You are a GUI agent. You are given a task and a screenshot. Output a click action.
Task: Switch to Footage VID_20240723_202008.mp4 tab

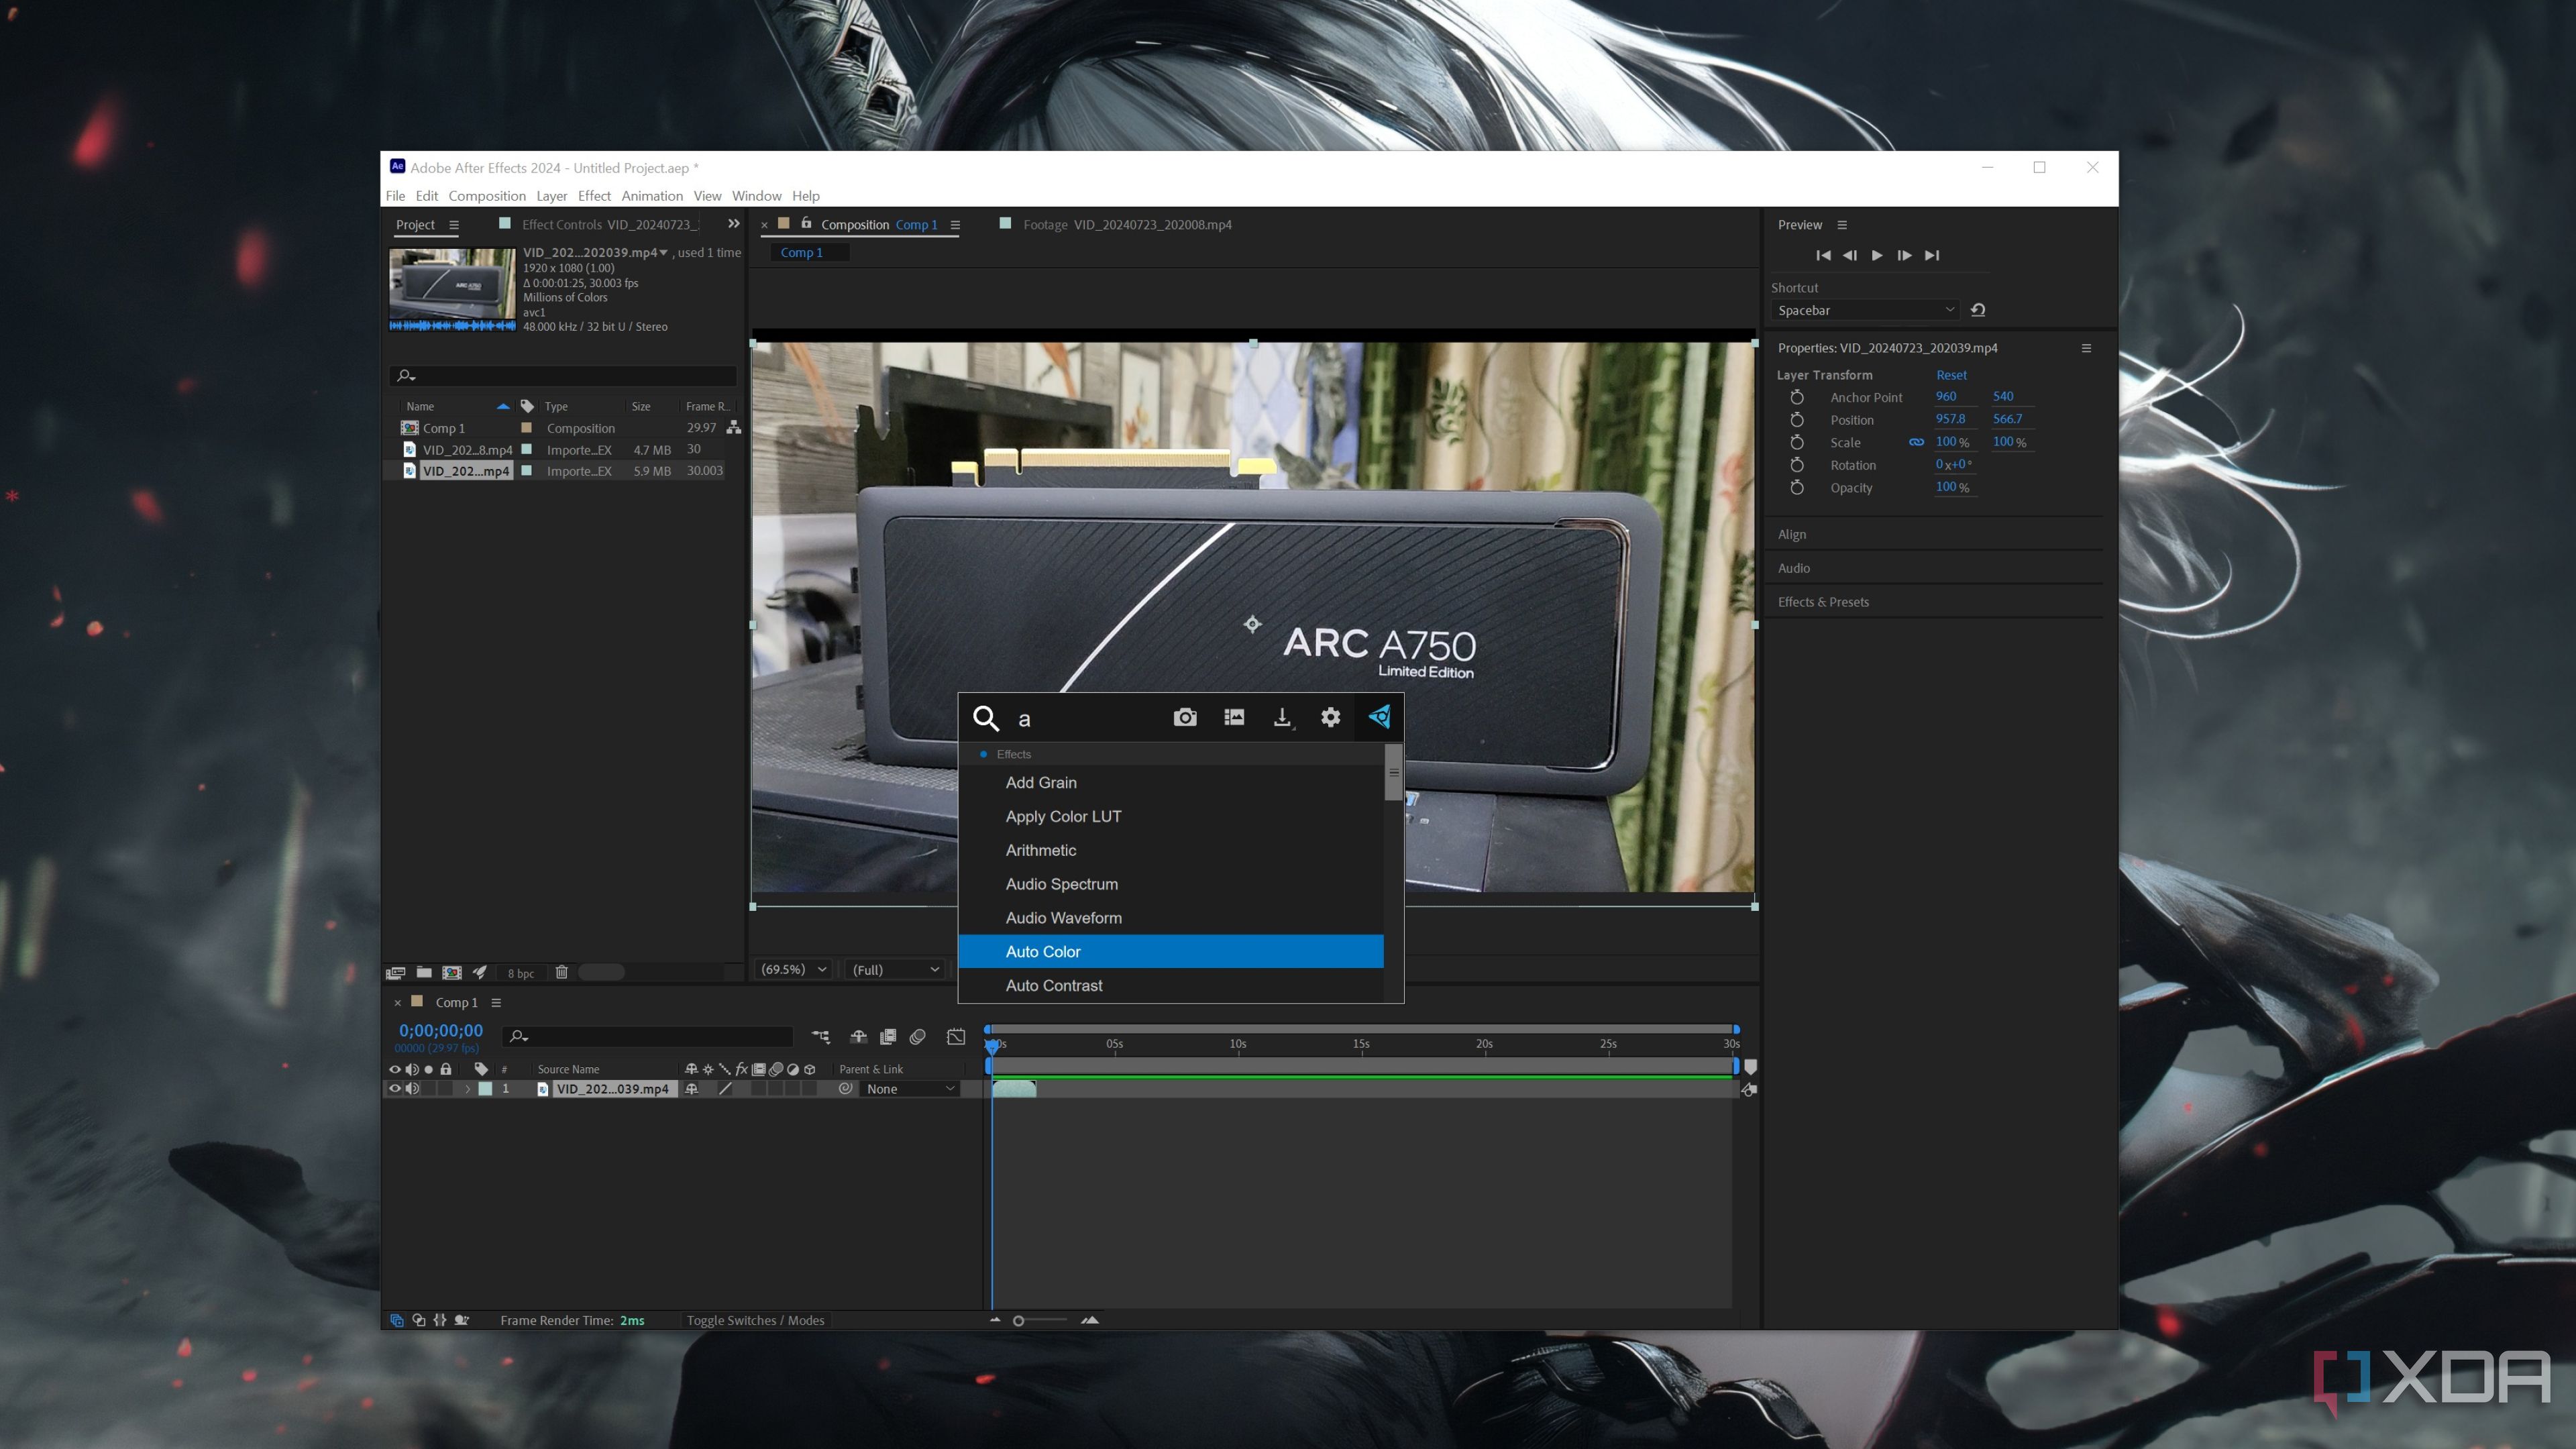click(x=1127, y=225)
